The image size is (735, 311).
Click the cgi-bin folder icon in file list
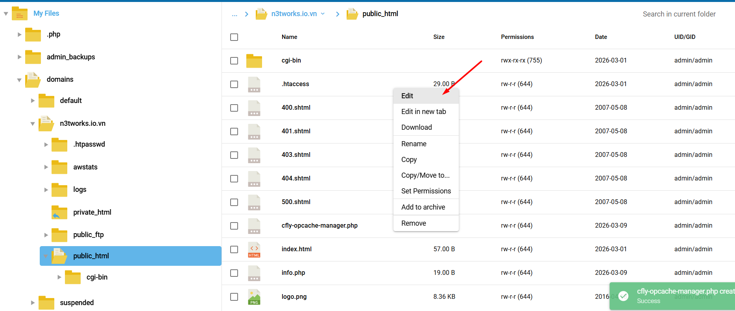pyautogui.click(x=254, y=61)
